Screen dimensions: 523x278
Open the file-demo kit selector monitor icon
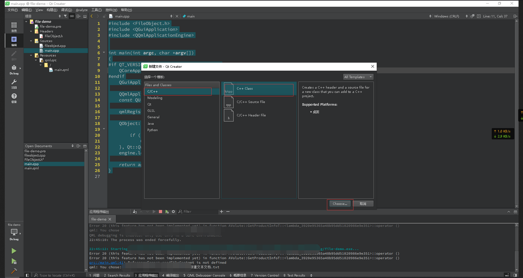tap(14, 232)
